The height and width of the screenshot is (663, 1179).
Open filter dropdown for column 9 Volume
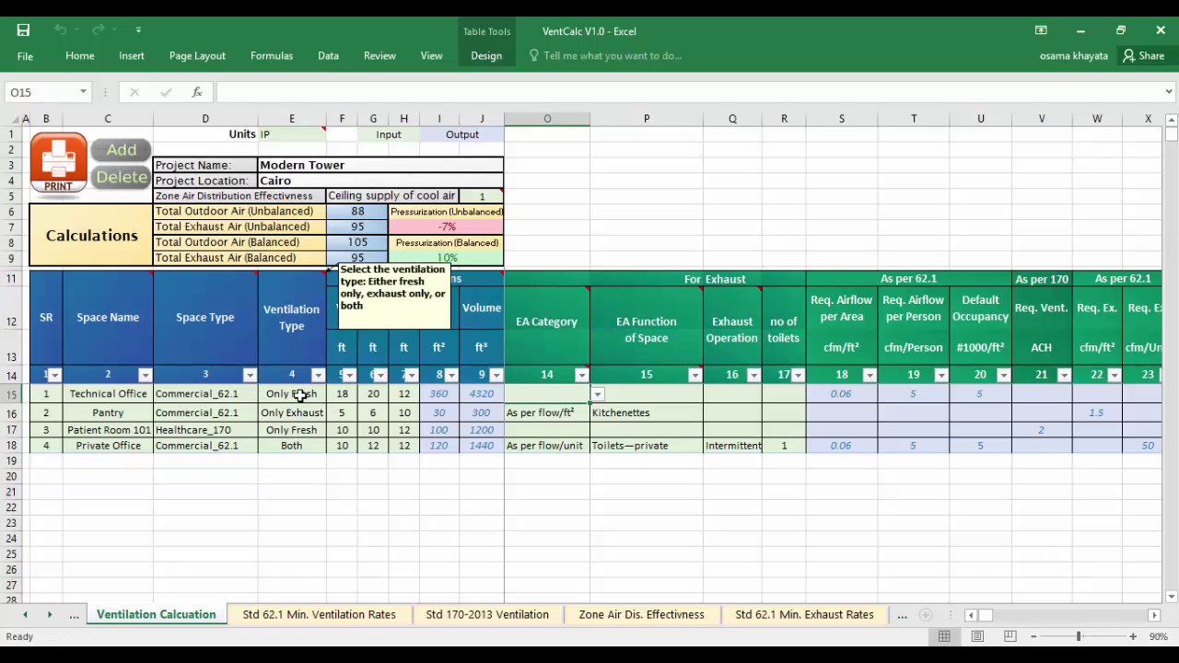point(496,375)
